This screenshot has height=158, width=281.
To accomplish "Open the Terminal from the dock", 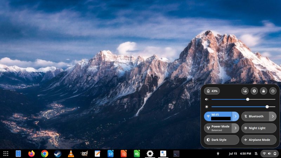I will (176, 153).
